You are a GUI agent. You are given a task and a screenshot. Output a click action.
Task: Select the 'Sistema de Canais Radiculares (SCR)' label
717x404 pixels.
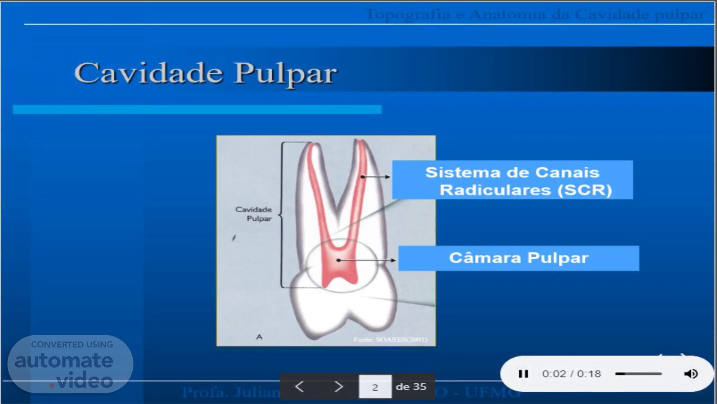[x=512, y=181]
